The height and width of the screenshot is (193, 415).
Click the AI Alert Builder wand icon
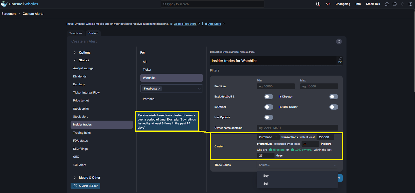[75, 186]
